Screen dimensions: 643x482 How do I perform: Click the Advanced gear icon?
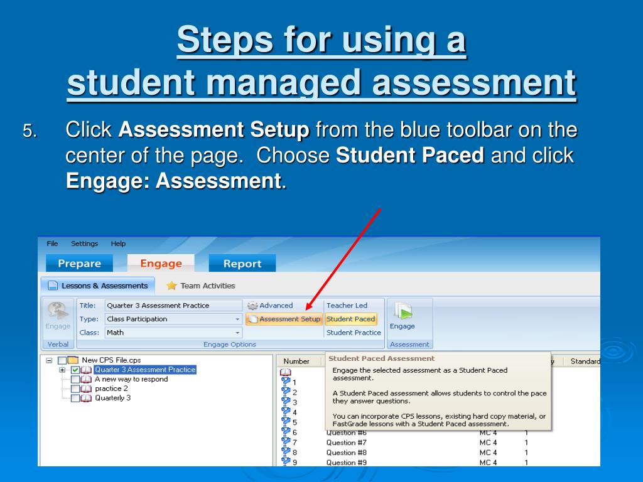[252, 306]
